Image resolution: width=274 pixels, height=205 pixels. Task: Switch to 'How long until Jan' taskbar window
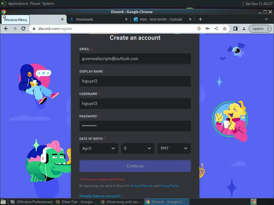click(x=121, y=202)
